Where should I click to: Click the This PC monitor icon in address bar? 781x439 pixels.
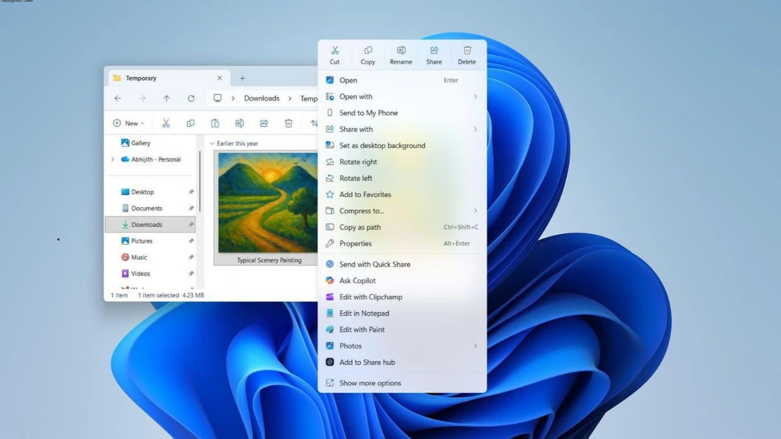[x=217, y=98]
